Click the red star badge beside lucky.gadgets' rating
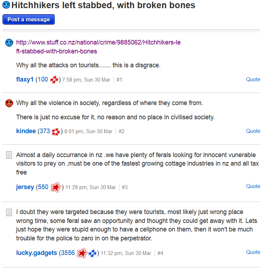The image size is (266, 271). tap(82, 253)
